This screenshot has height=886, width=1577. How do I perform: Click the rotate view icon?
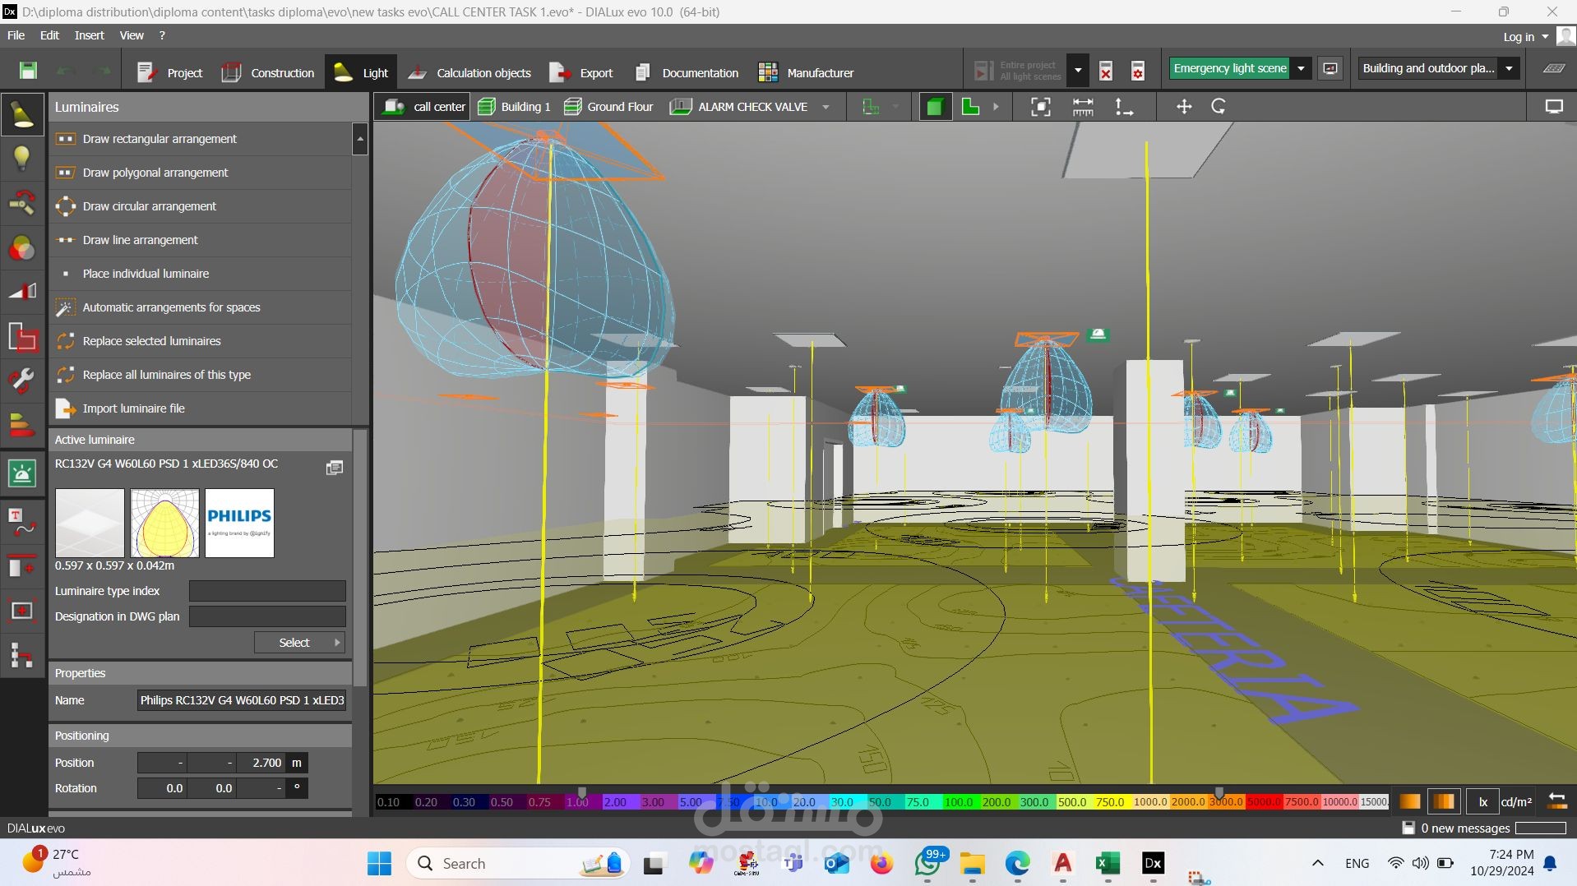pyautogui.click(x=1219, y=107)
